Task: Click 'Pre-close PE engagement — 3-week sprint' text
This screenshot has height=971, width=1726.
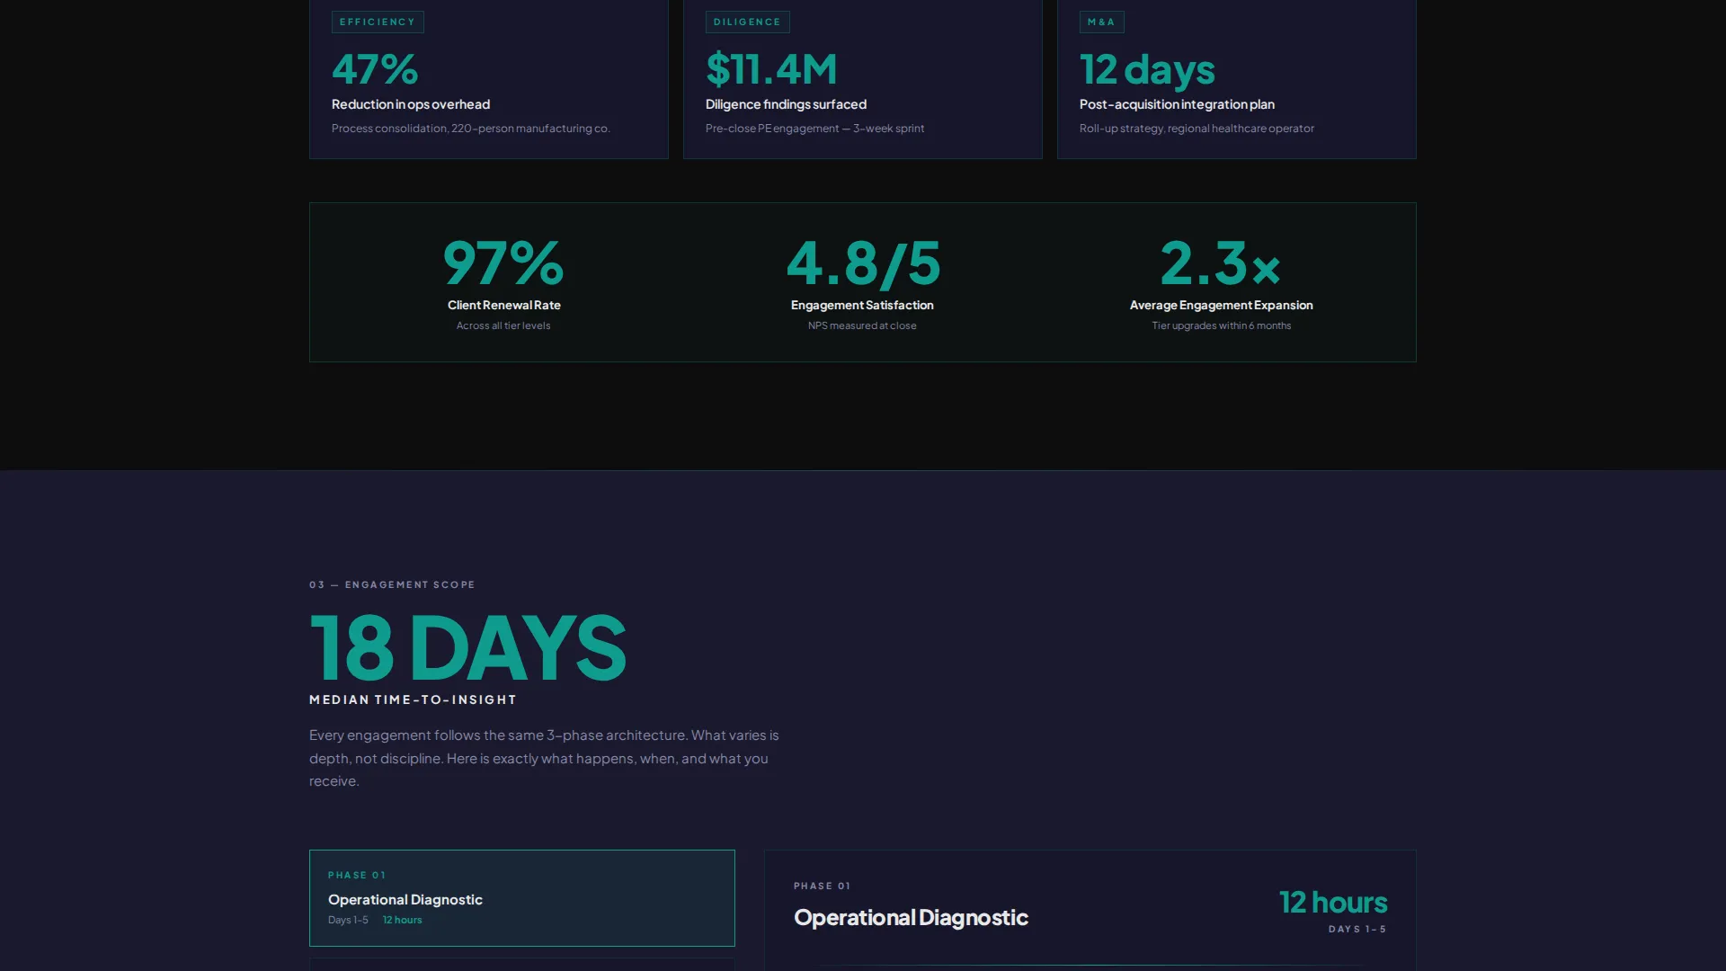Action: [x=814, y=129]
